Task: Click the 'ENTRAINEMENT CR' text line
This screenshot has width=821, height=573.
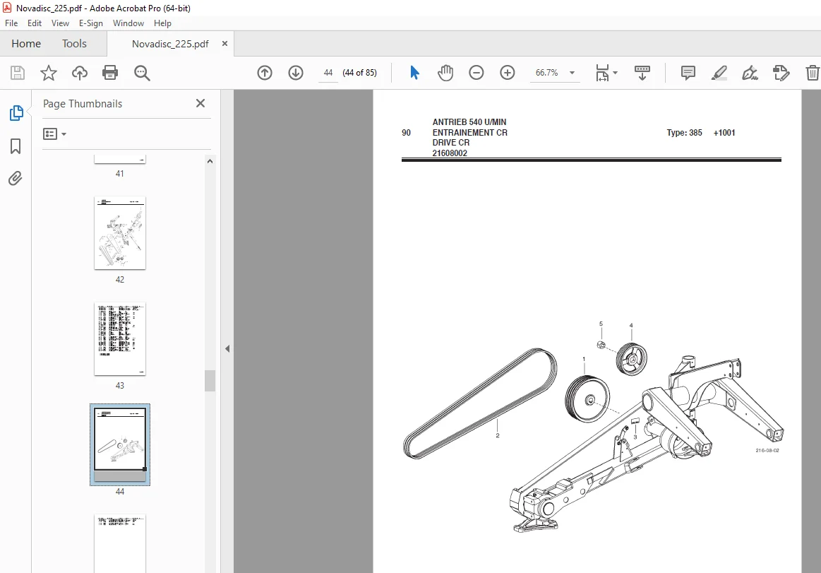Action: click(x=469, y=133)
